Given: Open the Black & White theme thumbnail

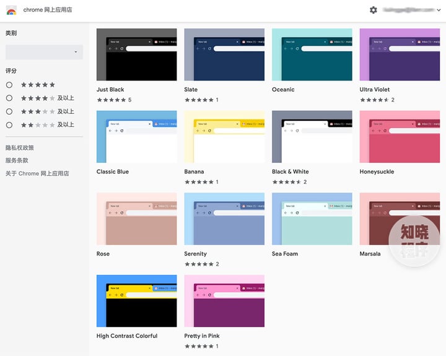Looking at the screenshot, I should click(312, 136).
